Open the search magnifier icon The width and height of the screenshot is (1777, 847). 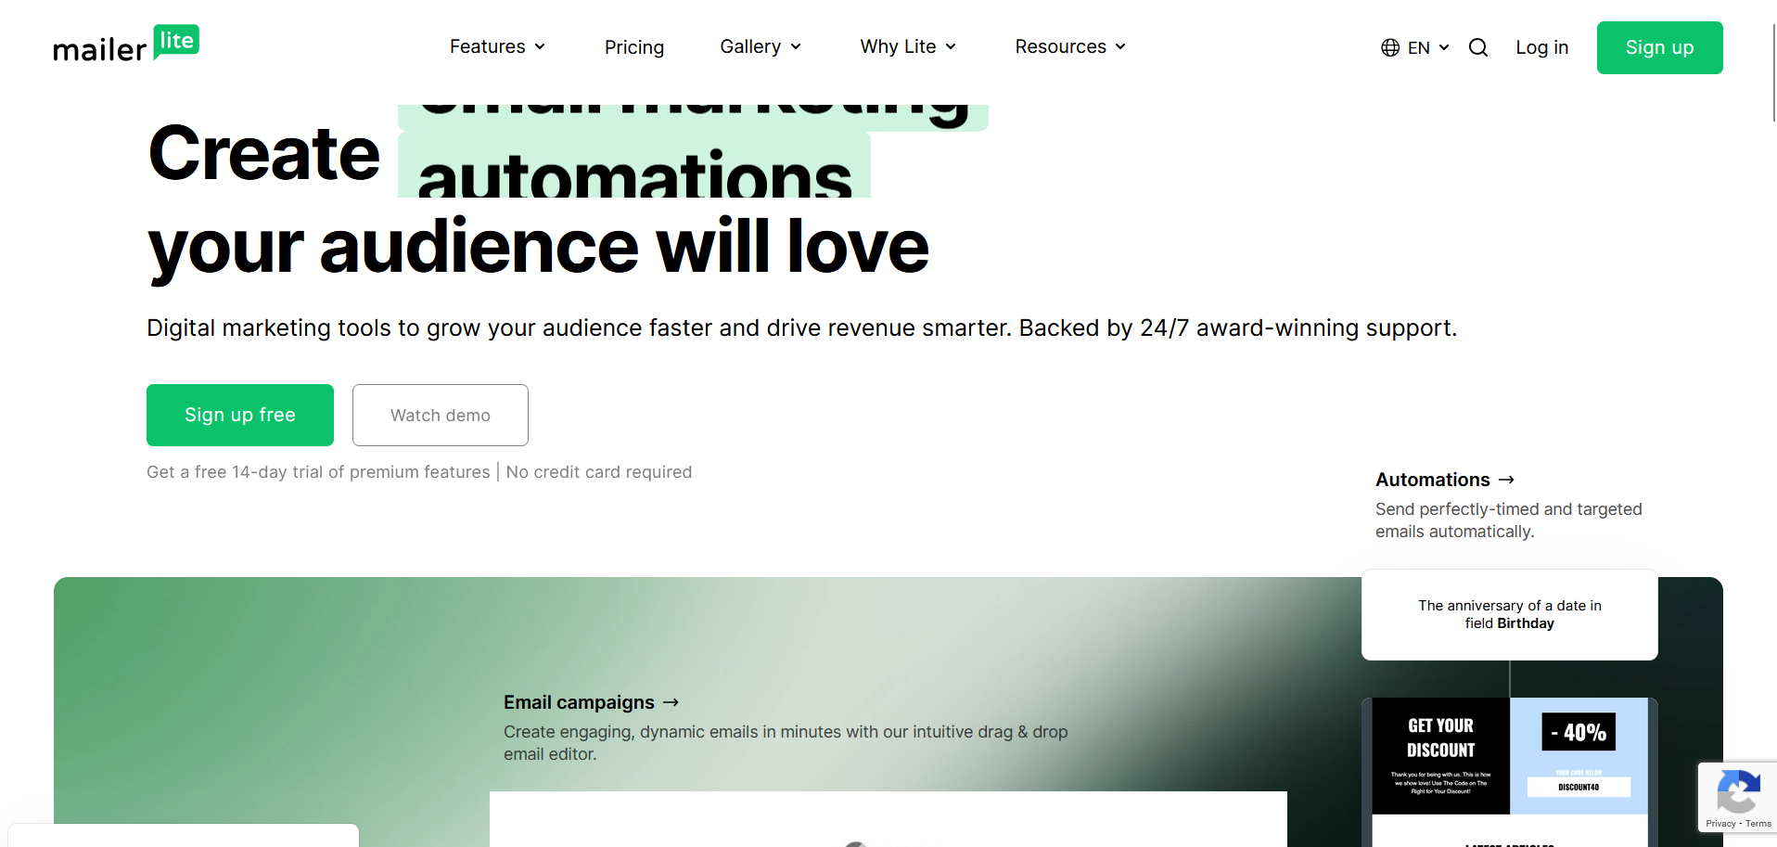(x=1478, y=47)
